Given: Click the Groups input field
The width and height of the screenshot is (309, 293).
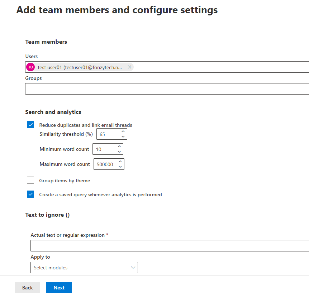Looking at the screenshot, I should pyautogui.click(x=143, y=88).
